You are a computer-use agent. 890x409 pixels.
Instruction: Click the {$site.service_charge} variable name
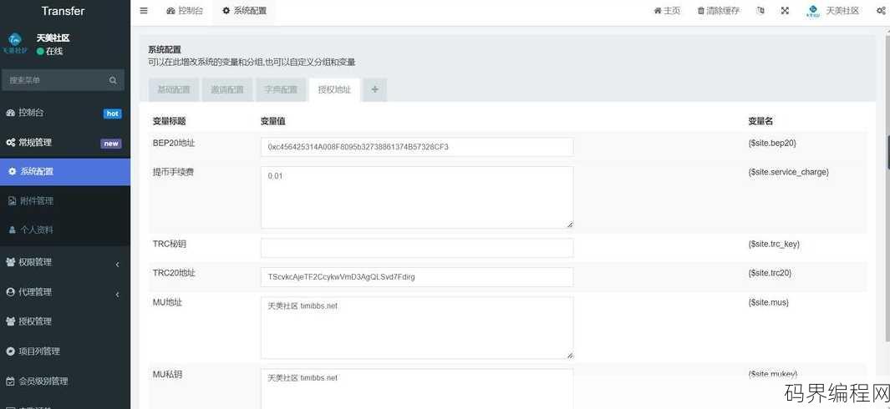pyautogui.click(x=788, y=171)
